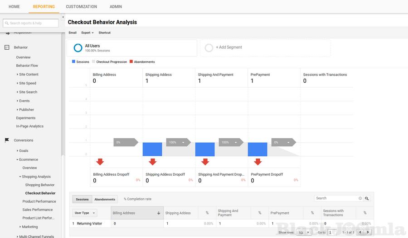Open the Export dropdown menu

coord(87,33)
